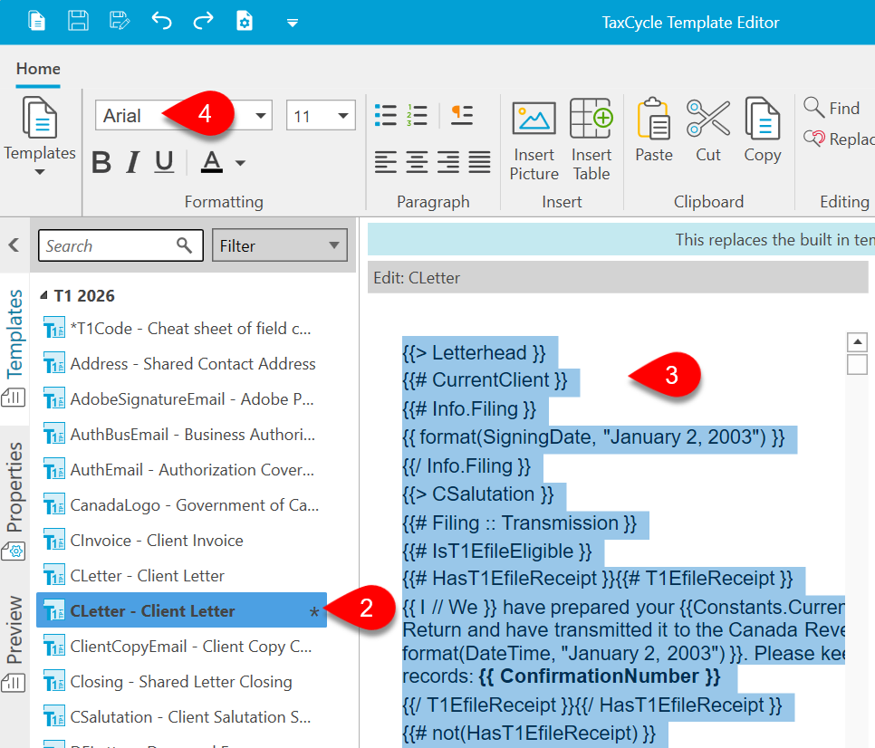Click the Save icon in title bar
This screenshot has height=748, width=875.
78,22
